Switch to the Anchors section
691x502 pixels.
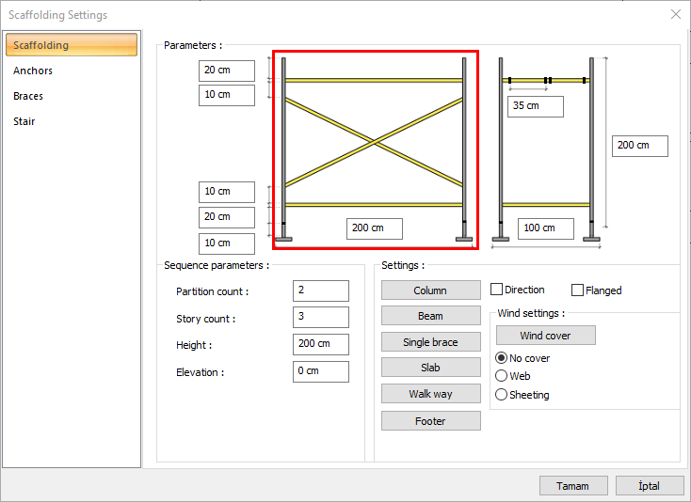pos(33,71)
